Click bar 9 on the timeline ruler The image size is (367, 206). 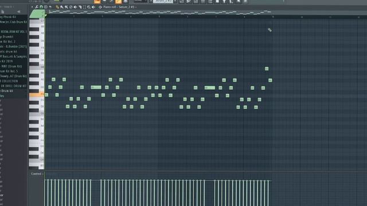click(273, 17)
